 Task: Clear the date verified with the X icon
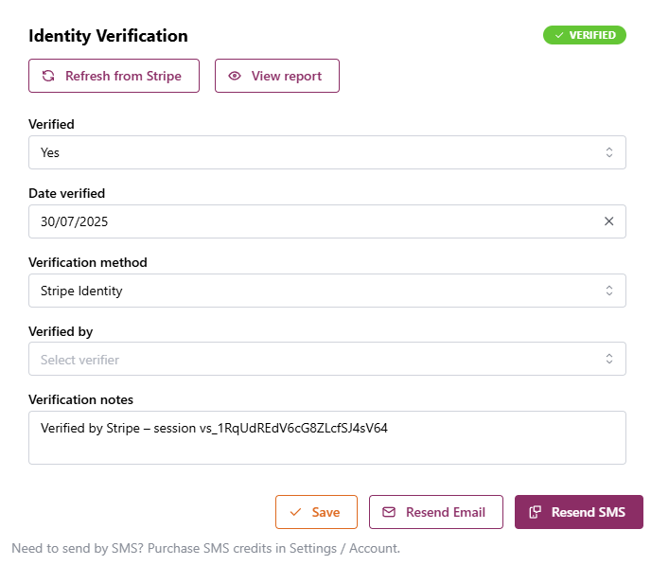[x=608, y=221]
